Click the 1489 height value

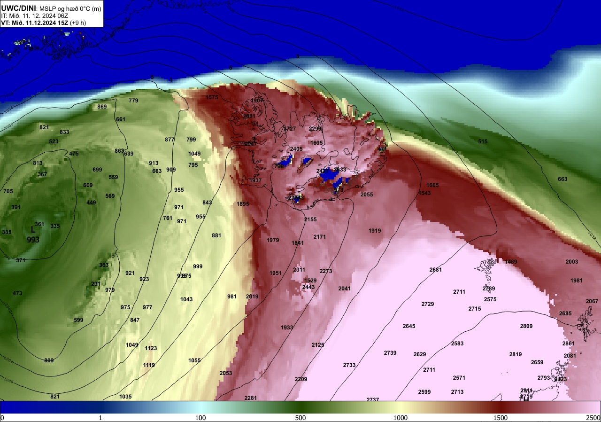click(511, 262)
